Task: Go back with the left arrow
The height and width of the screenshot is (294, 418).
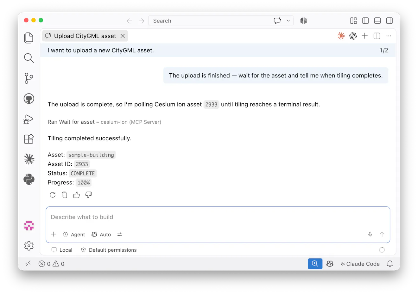Action: (129, 21)
